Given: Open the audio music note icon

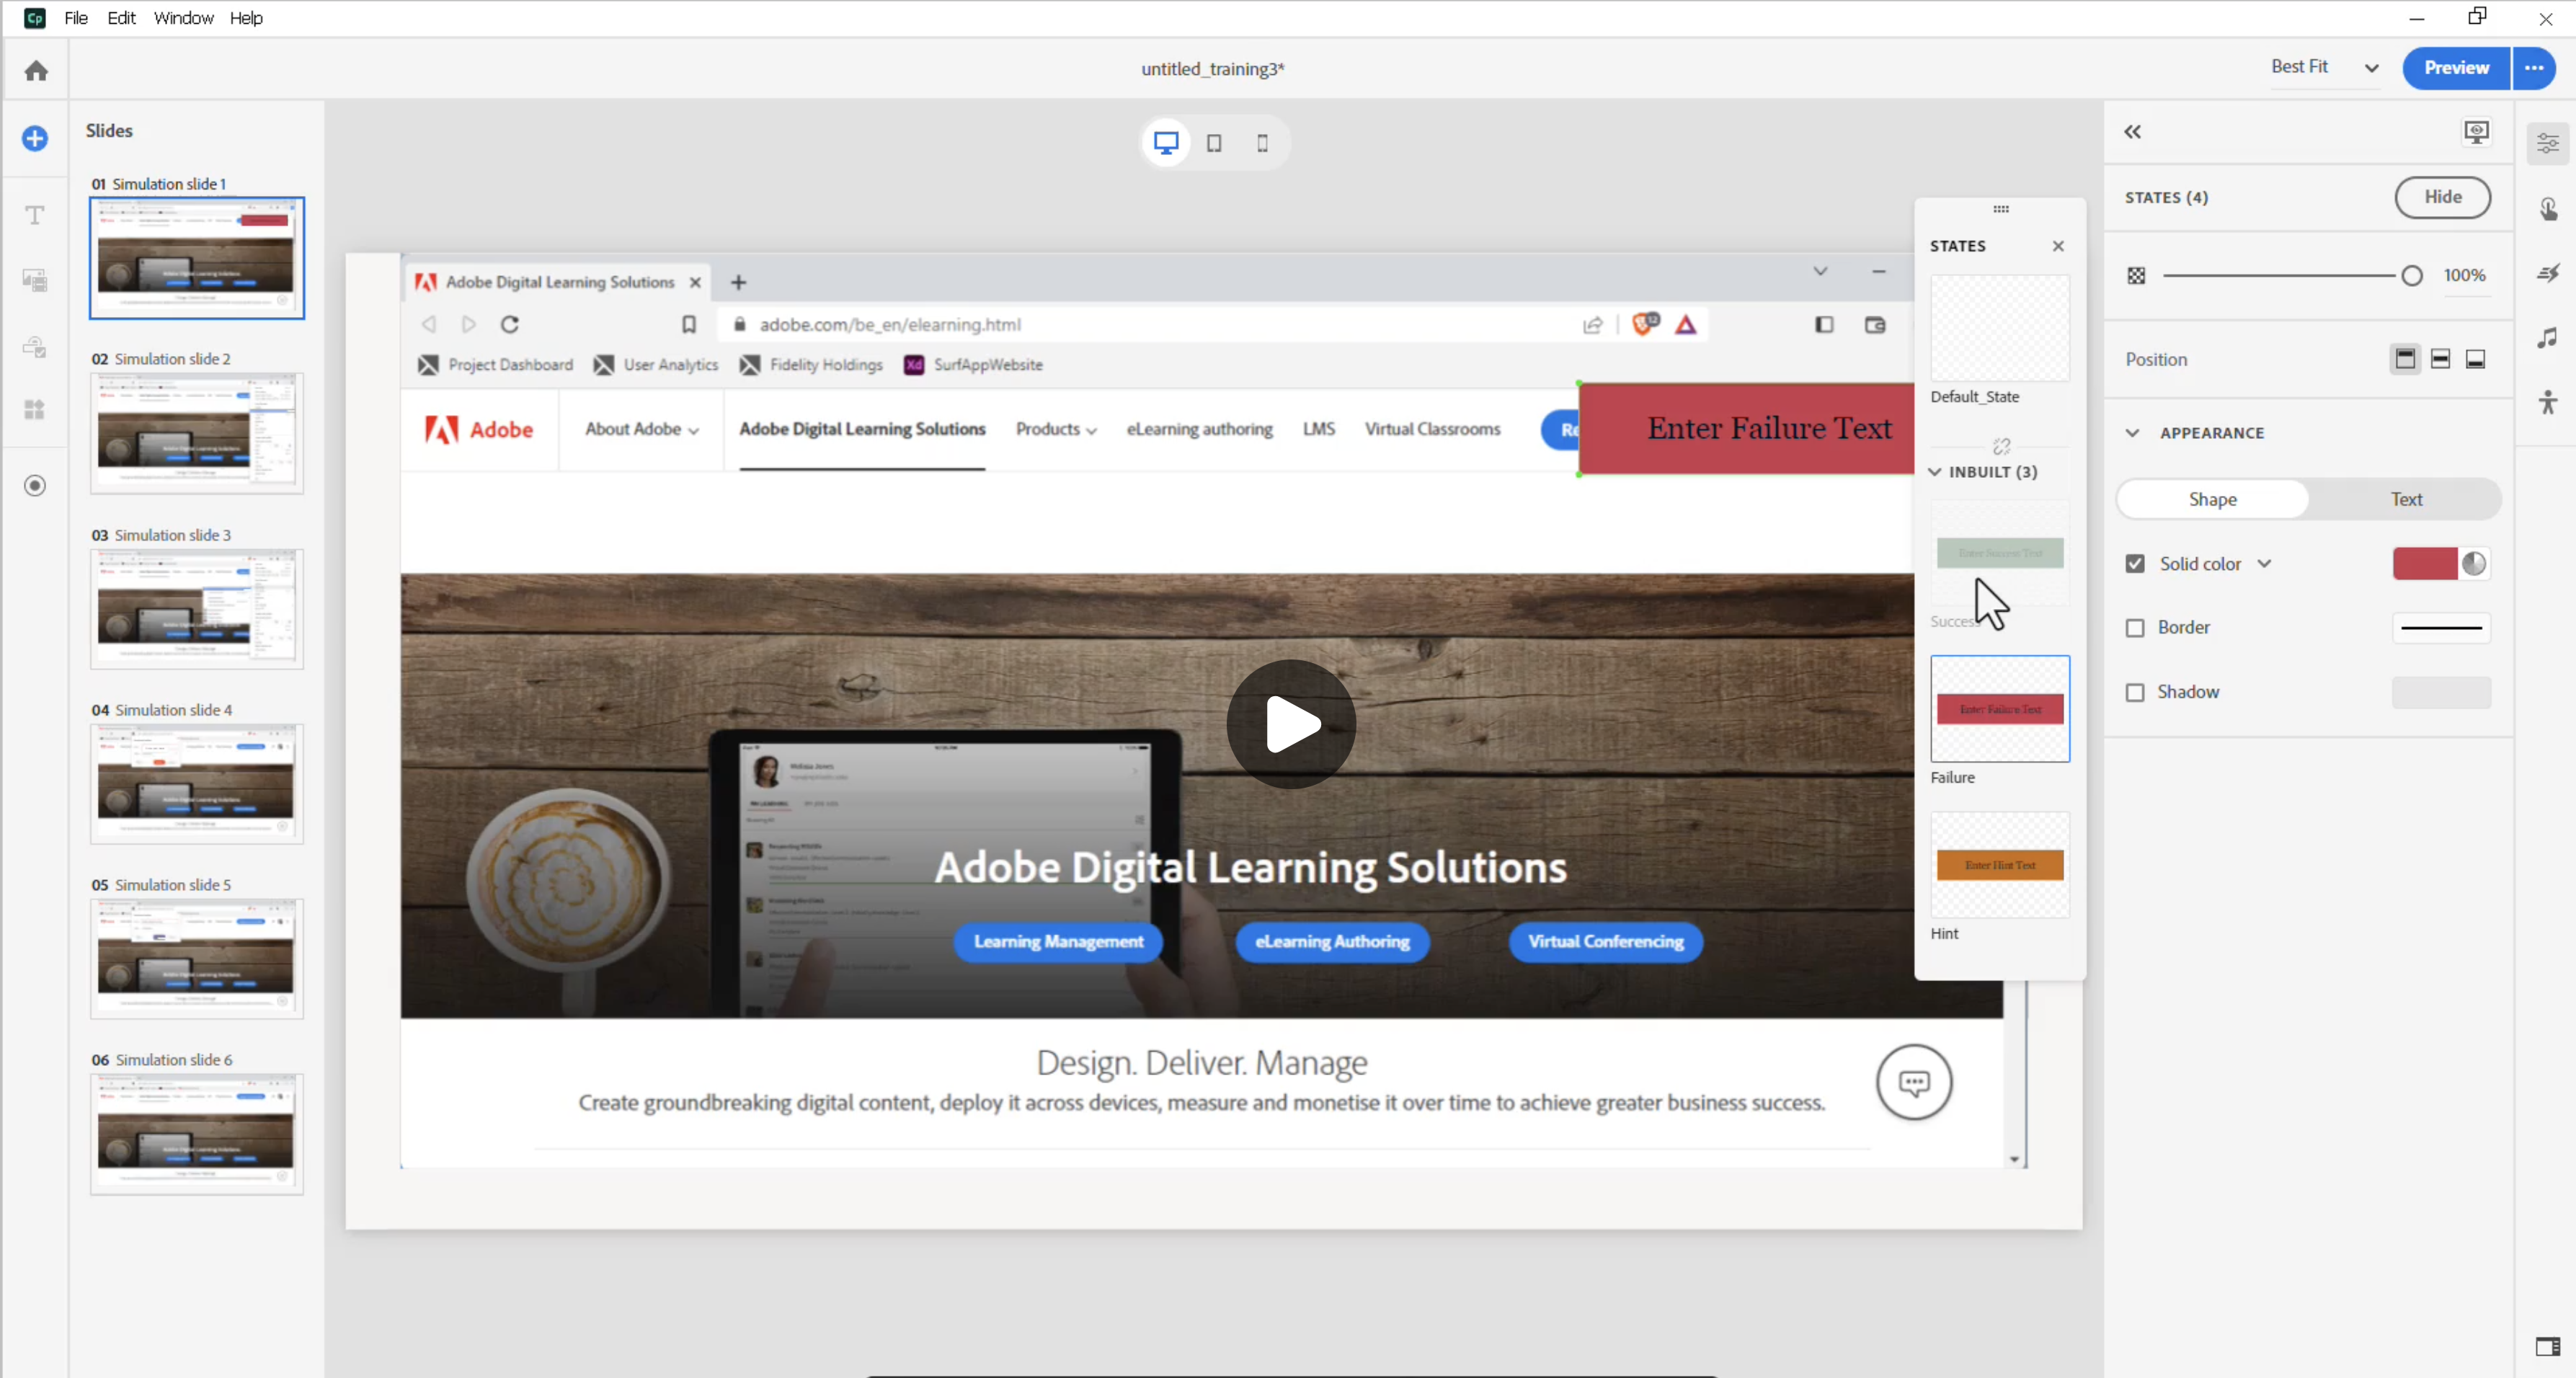Looking at the screenshot, I should click(2547, 338).
